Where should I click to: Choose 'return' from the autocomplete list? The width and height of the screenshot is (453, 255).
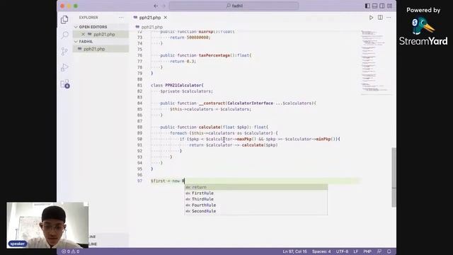click(256, 187)
